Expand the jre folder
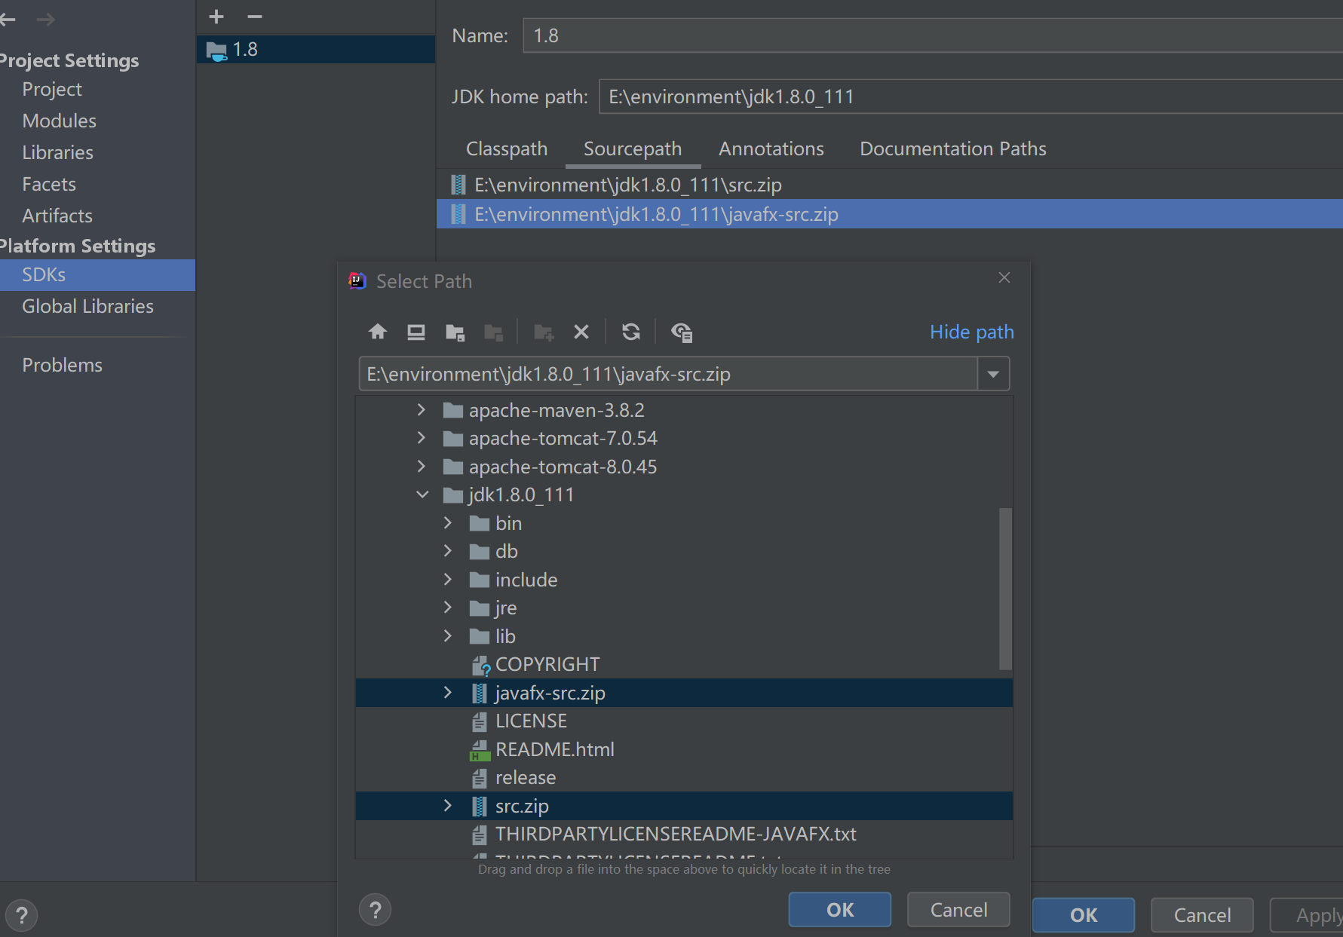The image size is (1343, 937). [448, 608]
